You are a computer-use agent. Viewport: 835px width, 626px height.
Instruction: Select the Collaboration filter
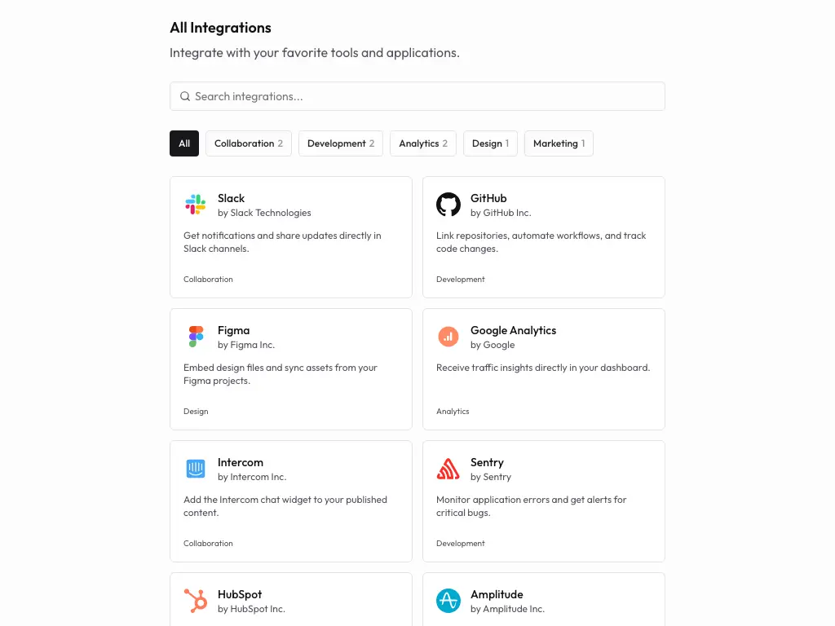248,143
